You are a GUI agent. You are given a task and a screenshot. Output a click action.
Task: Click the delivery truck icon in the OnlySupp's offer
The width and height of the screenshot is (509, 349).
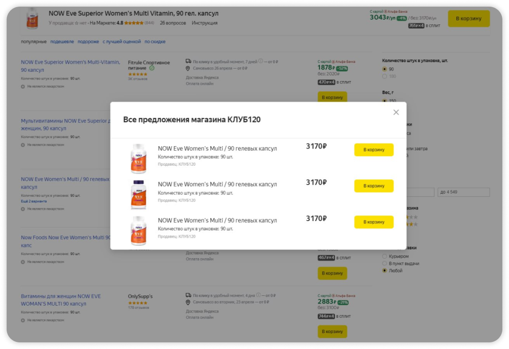click(188, 295)
